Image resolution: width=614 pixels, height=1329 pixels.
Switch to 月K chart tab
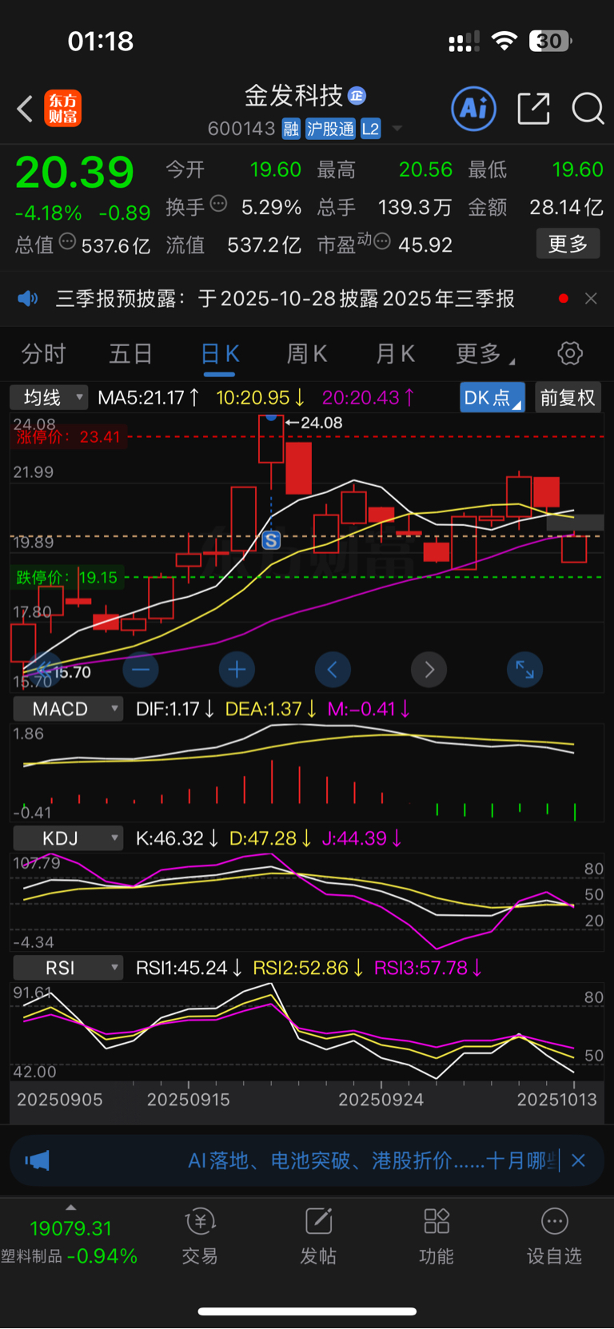(396, 353)
